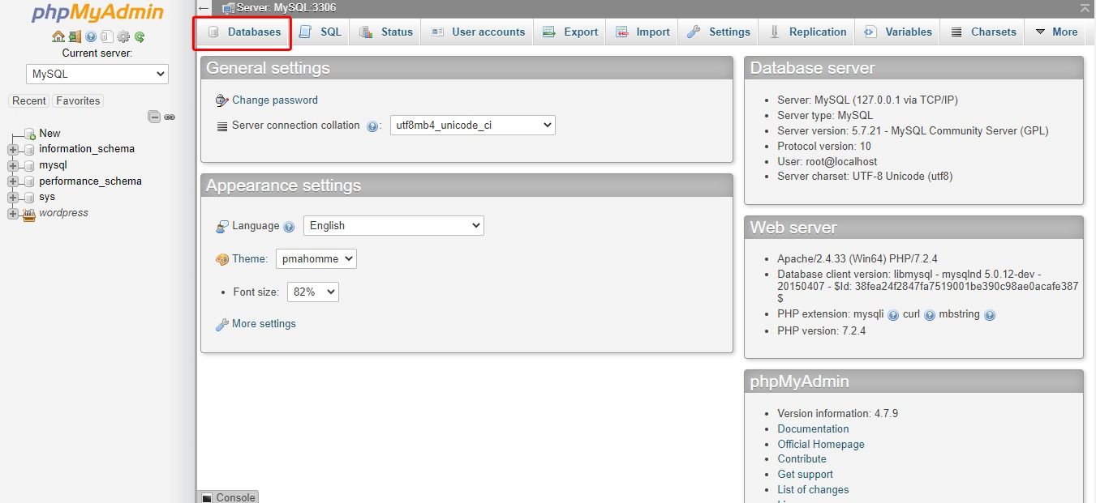Open the Official Homepage link
1096x503 pixels.
point(821,445)
